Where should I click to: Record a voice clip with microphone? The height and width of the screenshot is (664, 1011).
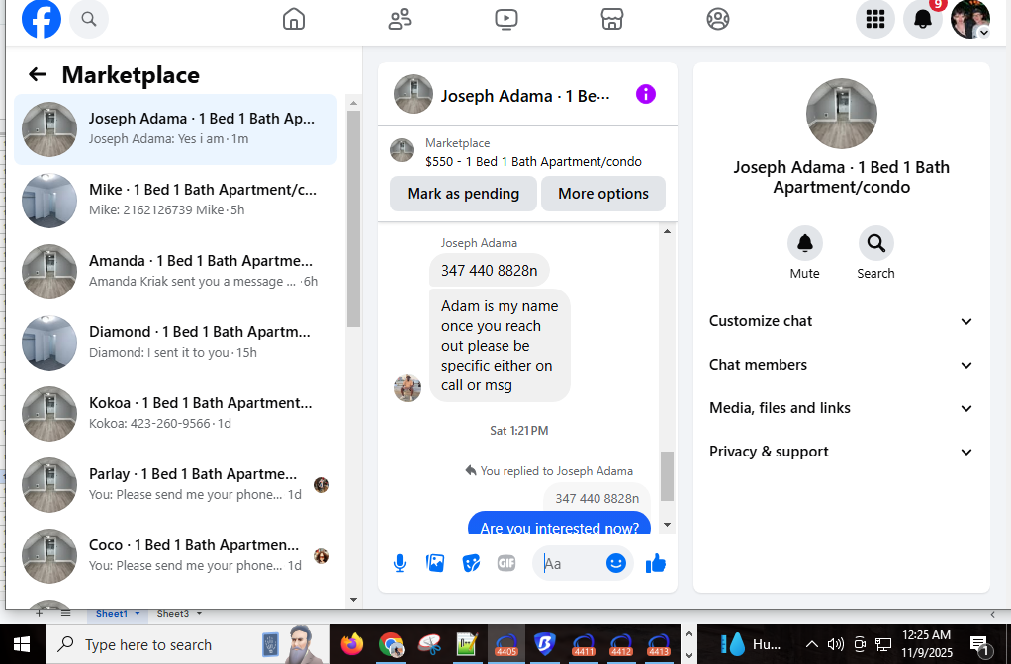[400, 563]
